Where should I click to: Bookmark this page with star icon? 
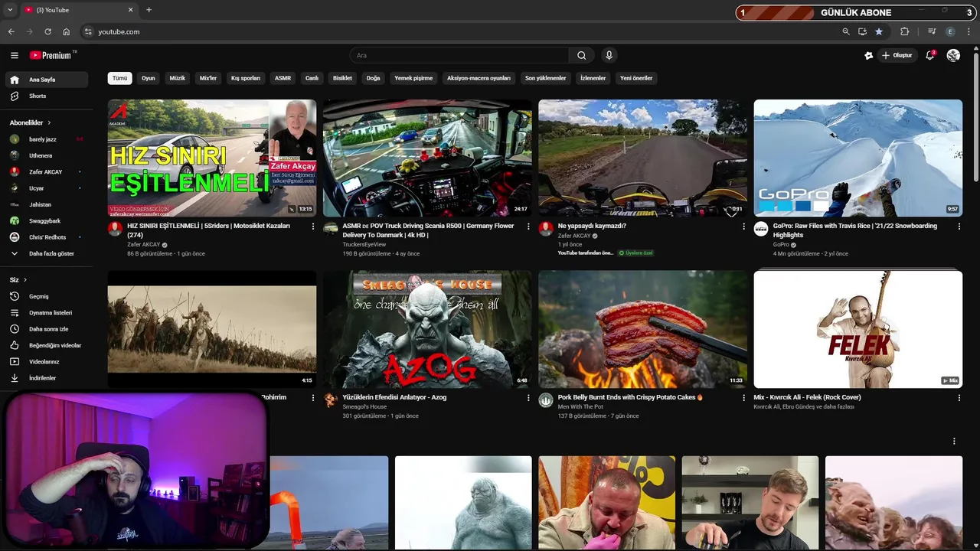(x=879, y=31)
